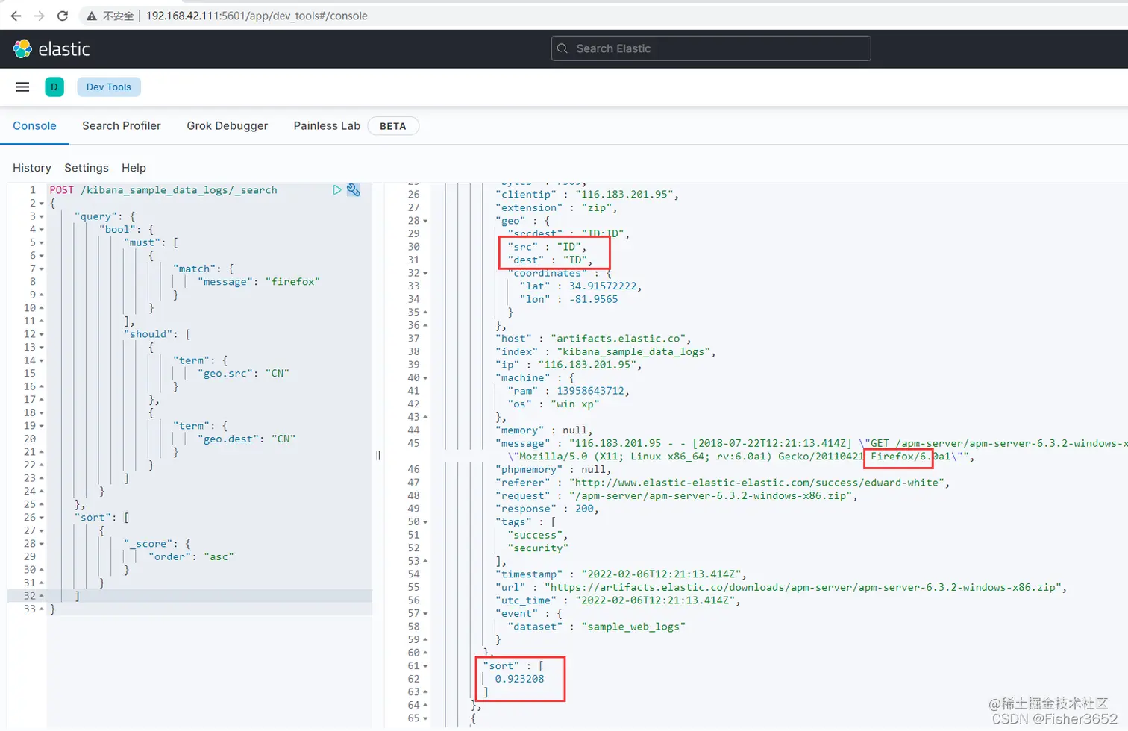Click the POST /kibana_sample_data_logs/_search line
This screenshot has width=1128, height=731.
[x=163, y=190]
